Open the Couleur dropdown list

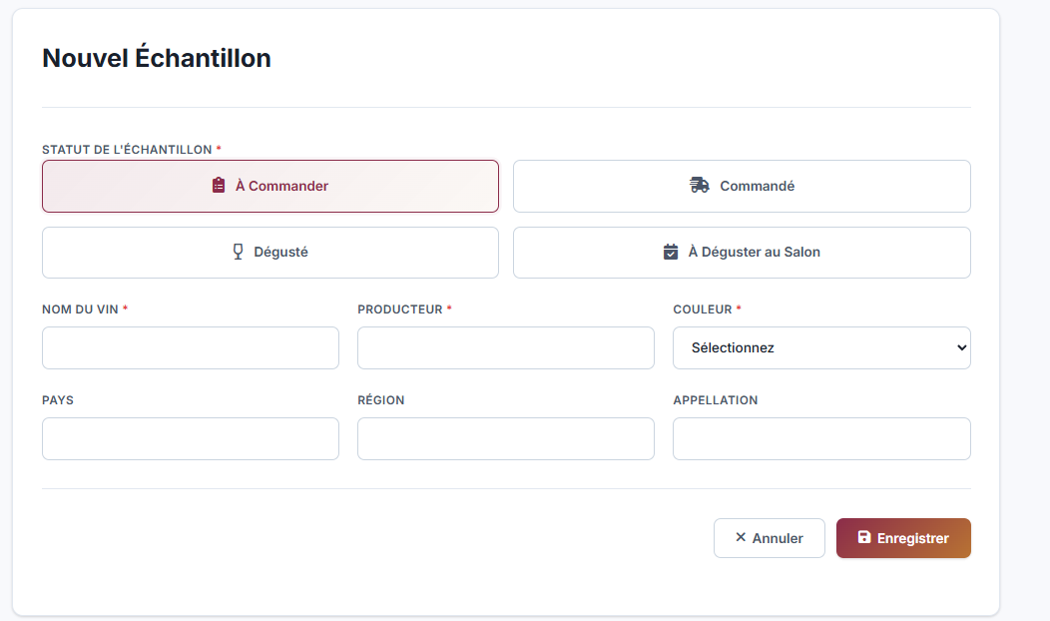820,347
